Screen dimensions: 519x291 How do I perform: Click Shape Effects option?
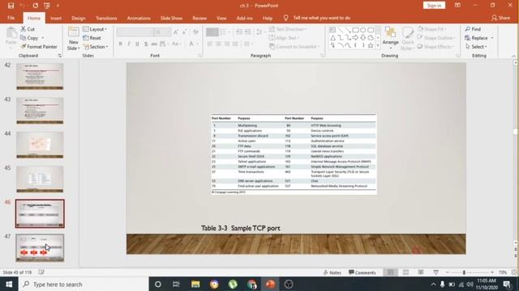435,47
